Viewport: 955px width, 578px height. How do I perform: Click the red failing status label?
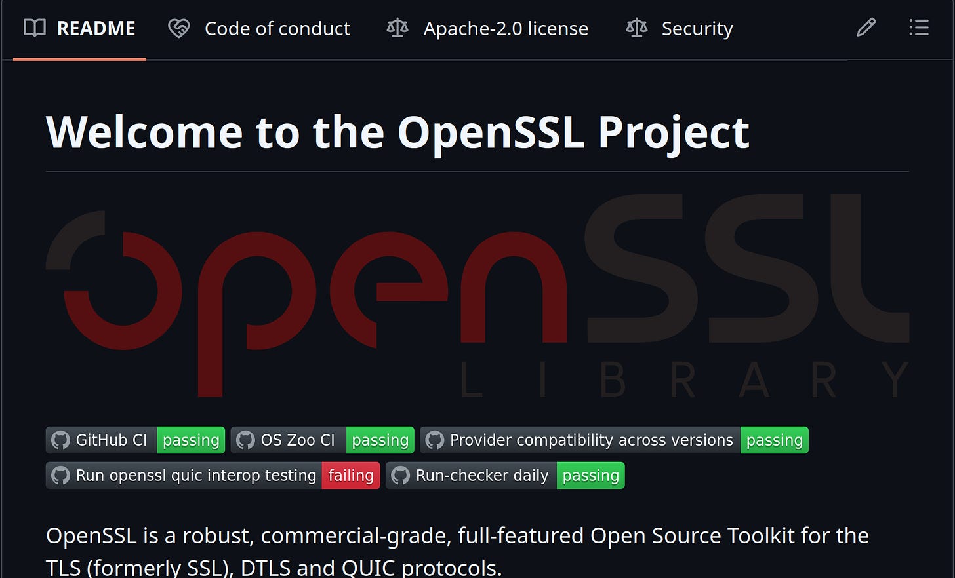(351, 475)
